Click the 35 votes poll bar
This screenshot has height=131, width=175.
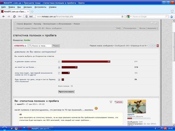pos(86,62)
